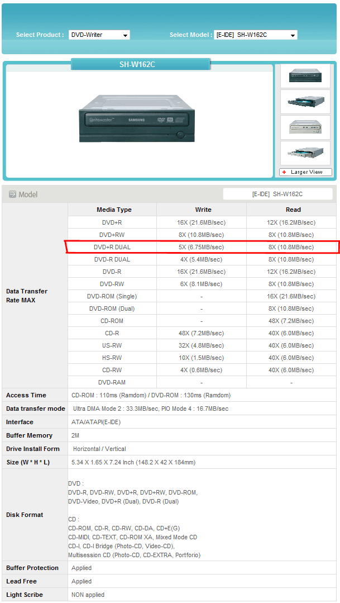Click the 16X (21.6MB/sec) read speed for DVD-ROM Single
This screenshot has height=603, width=340.
click(x=292, y=297)
